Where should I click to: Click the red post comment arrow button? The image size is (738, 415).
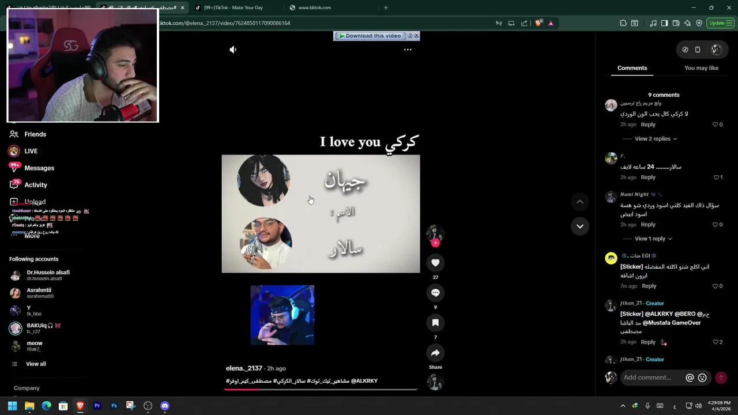[x=721, y=378]
